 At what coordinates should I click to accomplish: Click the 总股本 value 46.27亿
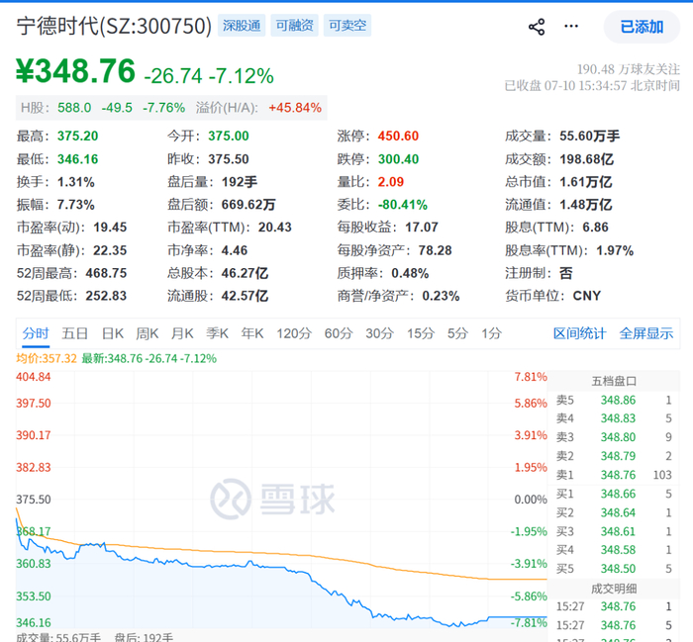[x=245, y=273]
